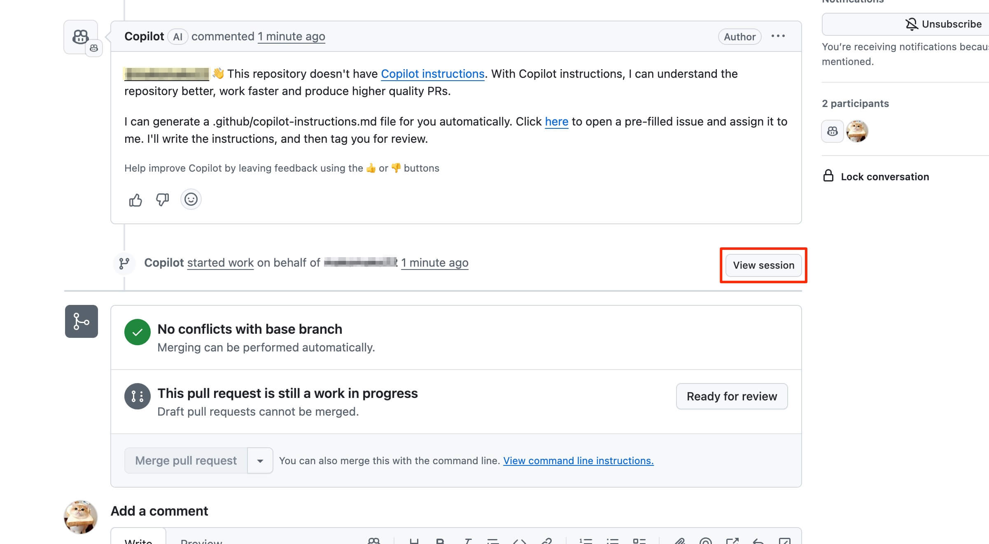This screenshot has width=989, height=544.
Task: Insert code with the toolbar code icon
Action: click(x=520, y=541)
